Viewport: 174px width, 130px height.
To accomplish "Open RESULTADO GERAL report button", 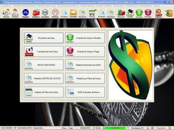I will click(44, 65).
